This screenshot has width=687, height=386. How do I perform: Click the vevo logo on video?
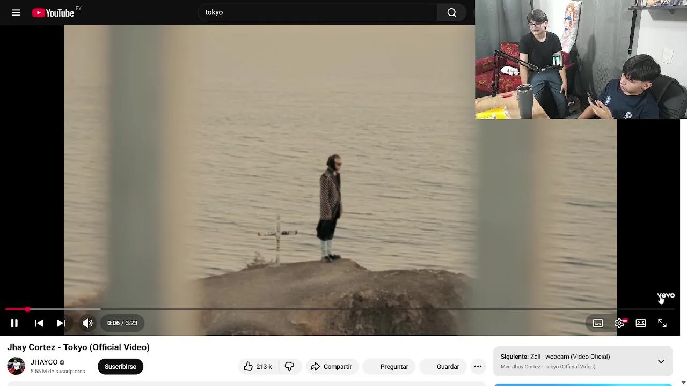tap(666, 295)
